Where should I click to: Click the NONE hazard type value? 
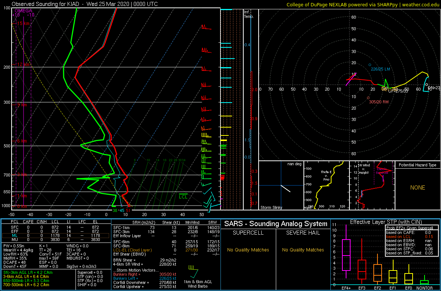417,188
